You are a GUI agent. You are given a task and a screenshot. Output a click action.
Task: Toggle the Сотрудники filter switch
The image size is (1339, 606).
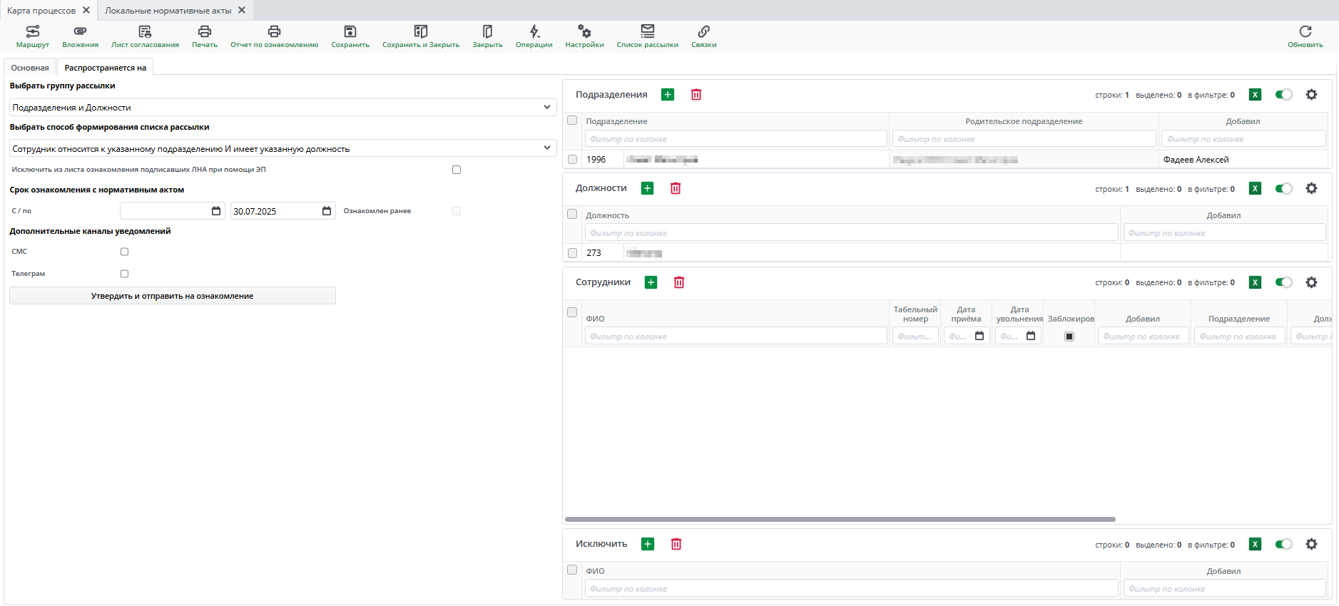pos(1283,282)
